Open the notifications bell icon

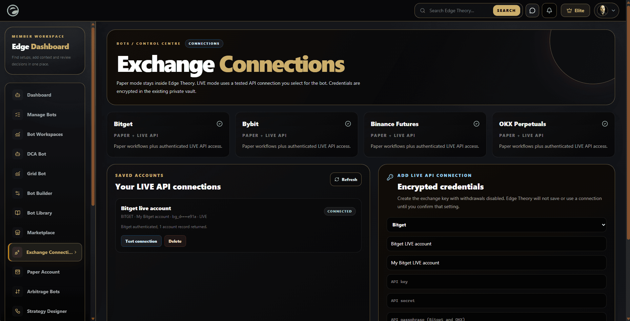click(x=549, y=11)
